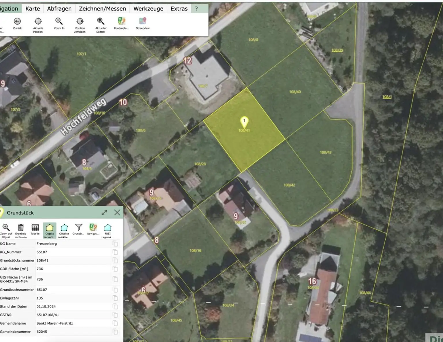Click parcel label 108/6 on the map
Screen dimensions: 443x342
(141, 130)
